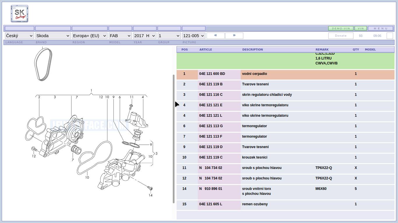Select the ARTICLE column header

[x=206, y=50]
